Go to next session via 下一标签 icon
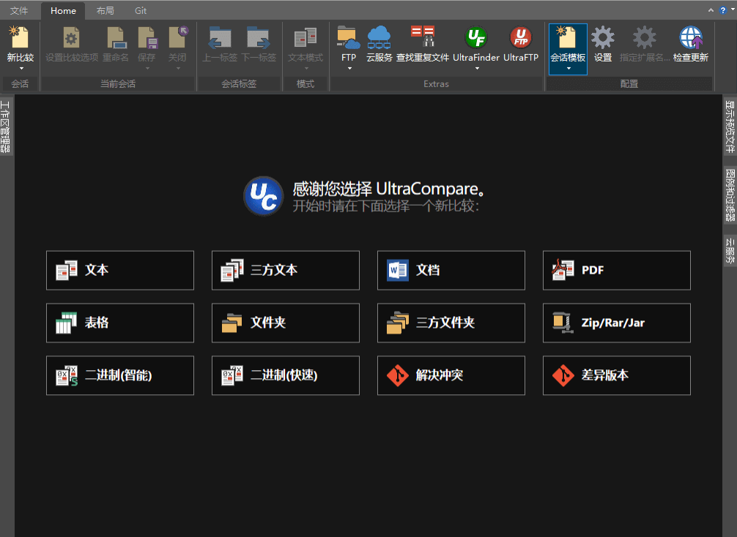Viewport: 737px width, 537px height. 258,37
